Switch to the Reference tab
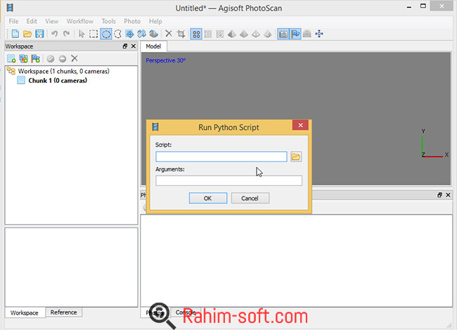Viewport: 457px width, 330px height. [63, 312]
